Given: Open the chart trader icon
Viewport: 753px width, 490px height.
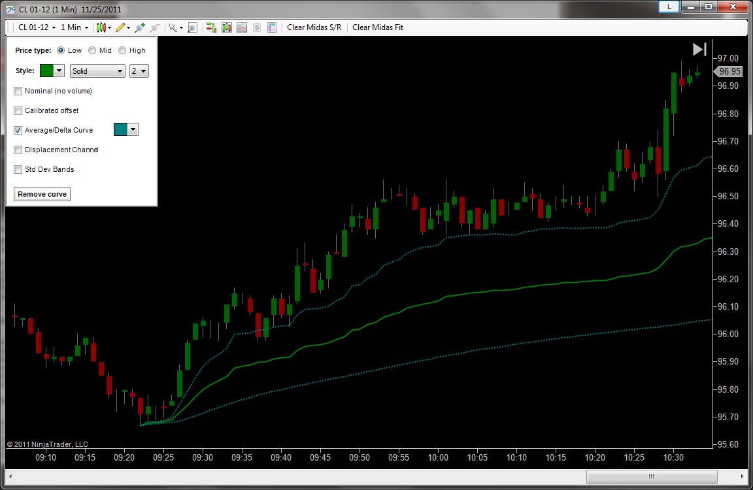Looking at the screenshot, I should [211, 27].
